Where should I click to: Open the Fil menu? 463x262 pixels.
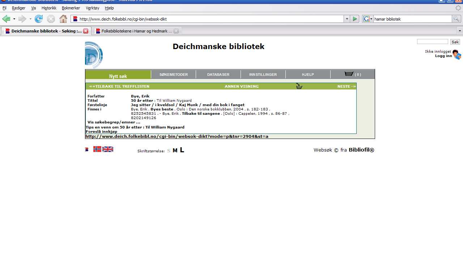(4, 8)
